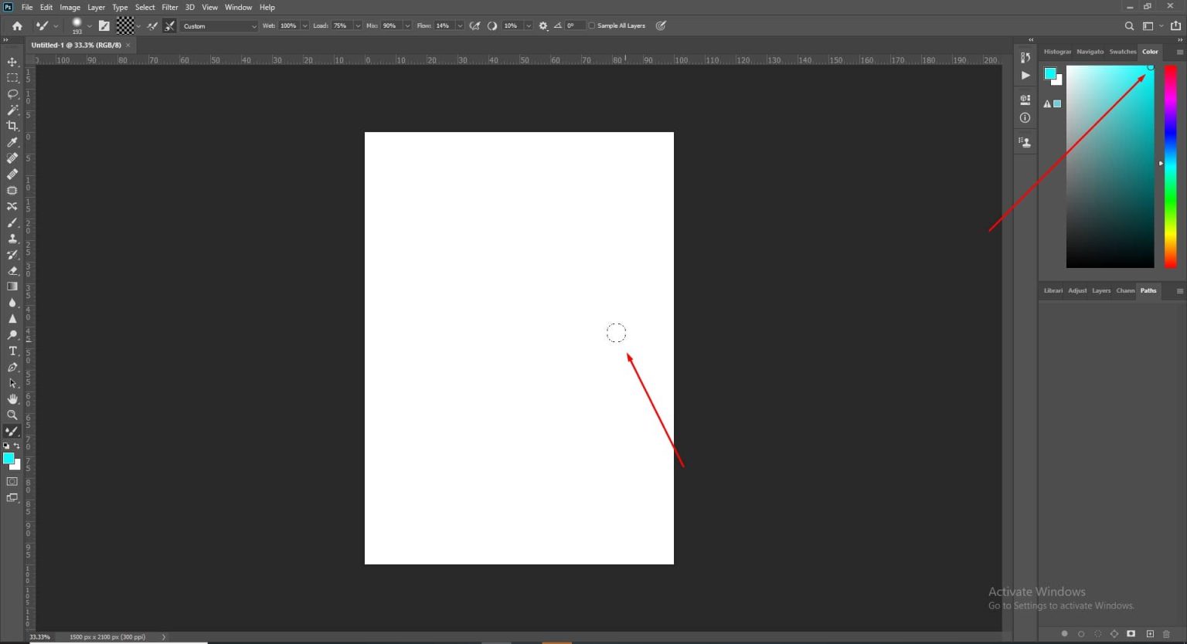Open the Filter menu

pyautogui.click(x=170, y=7)
